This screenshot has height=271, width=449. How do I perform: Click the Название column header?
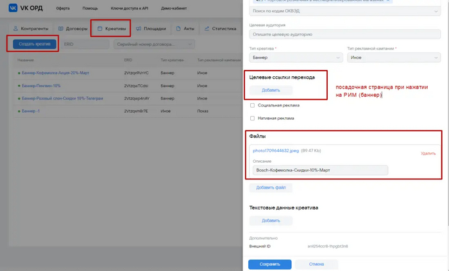click(26, 60)
